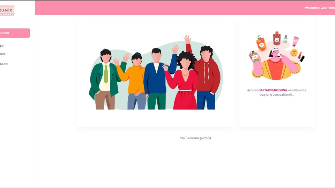Click the woman in the red dress
The height and width of the screenshot is (188, 335).
(185, 84)
